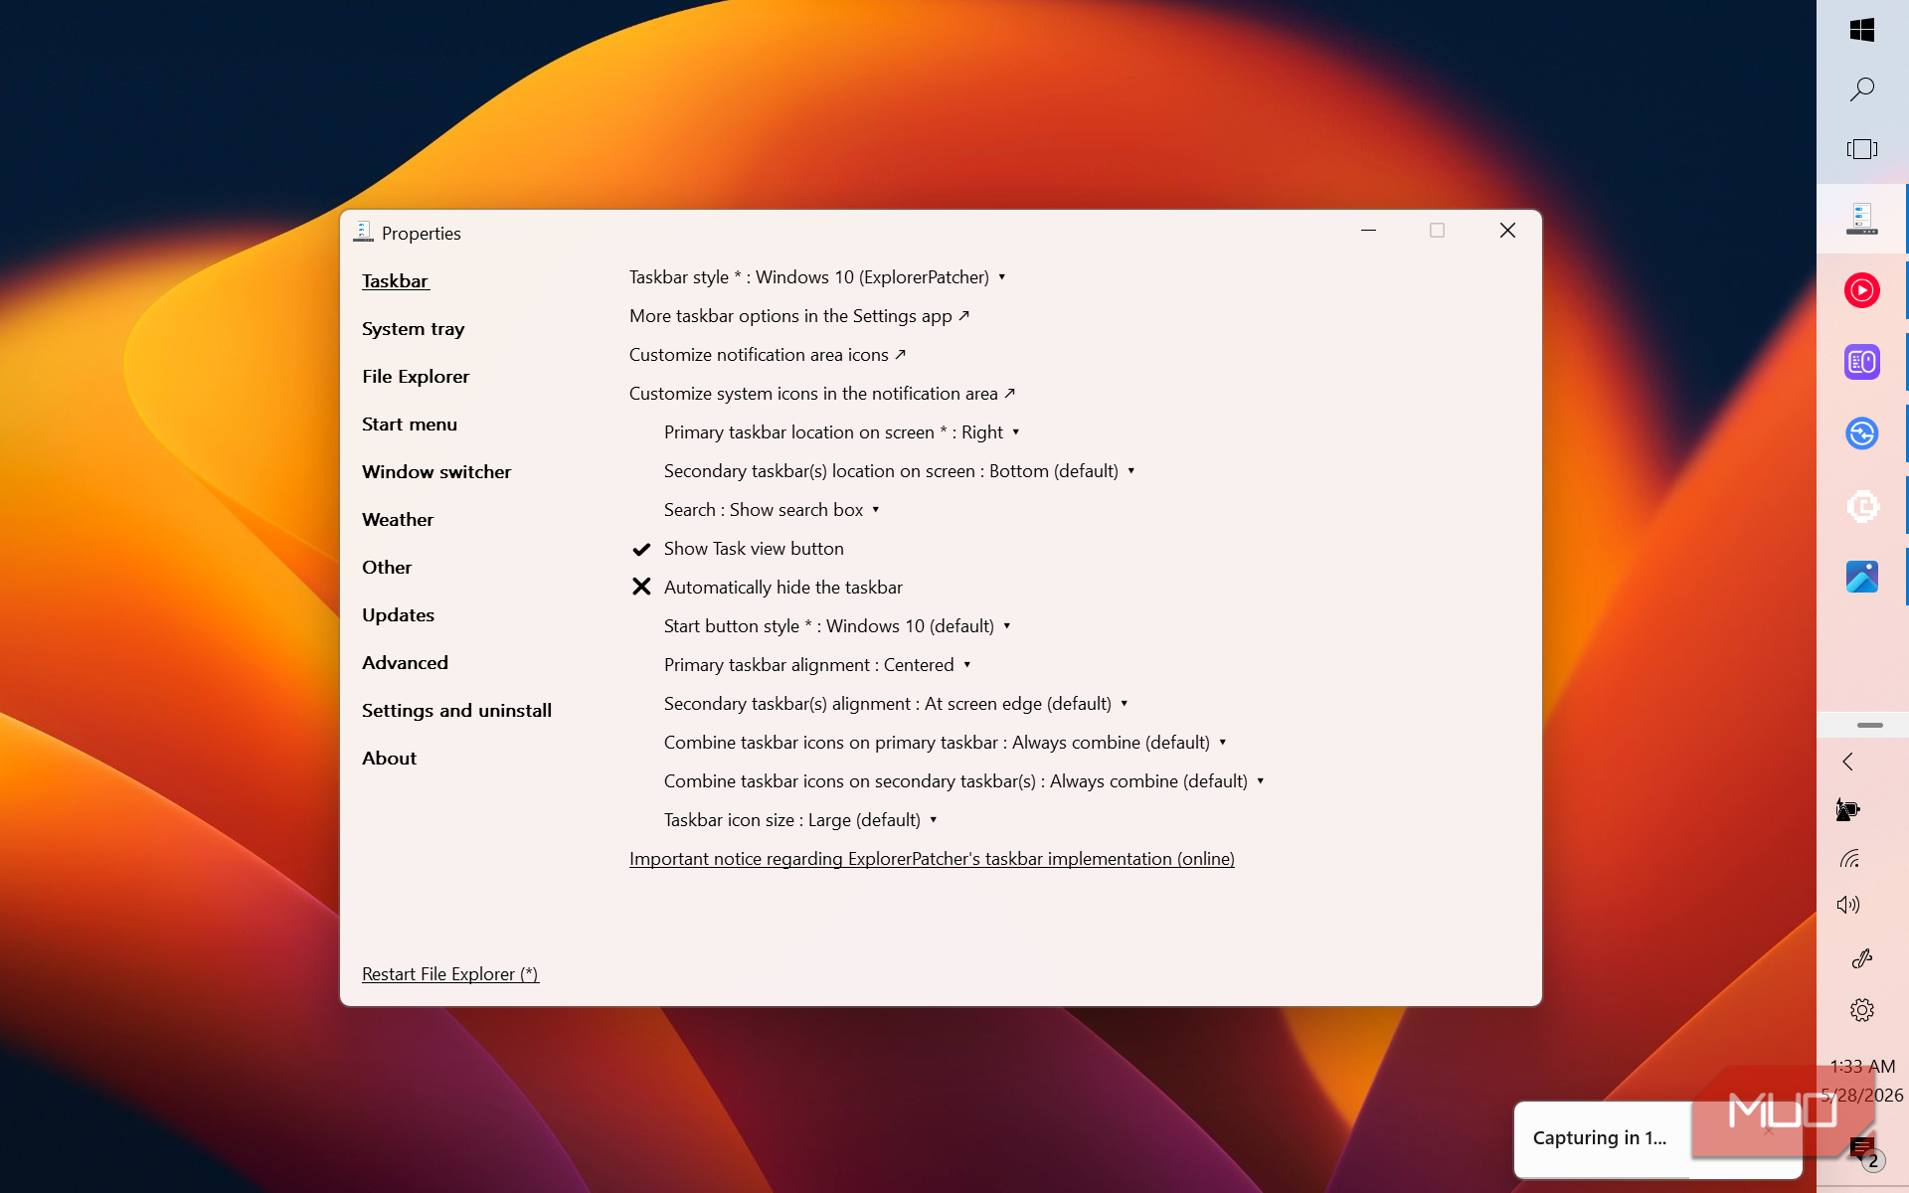Show hidden tray icons with the chevron
This screenshot has width=1909, height=1193.
coord(1848,762)
